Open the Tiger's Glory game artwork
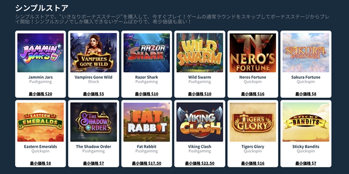This screenshot has width=349, height=174. point(253,122)
